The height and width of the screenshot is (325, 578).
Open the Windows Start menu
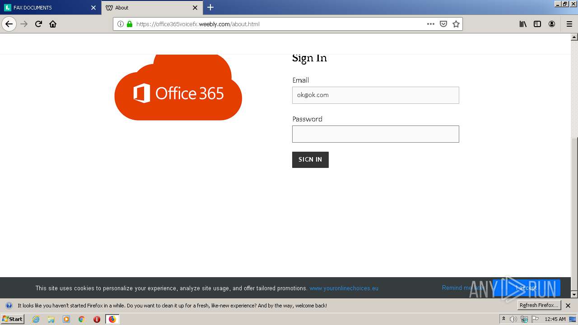pos(12,319)
